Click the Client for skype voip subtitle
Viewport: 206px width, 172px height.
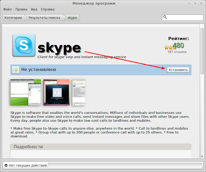[x=81, y=57]
